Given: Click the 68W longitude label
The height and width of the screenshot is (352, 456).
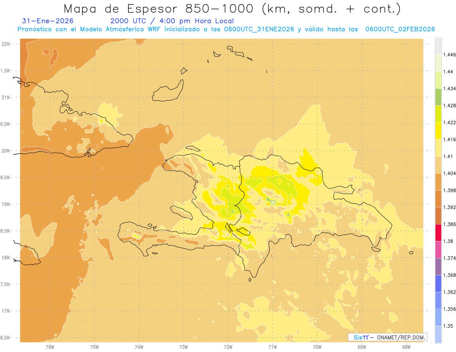Looking at the screenshot, I should click(x=406, y=347).
